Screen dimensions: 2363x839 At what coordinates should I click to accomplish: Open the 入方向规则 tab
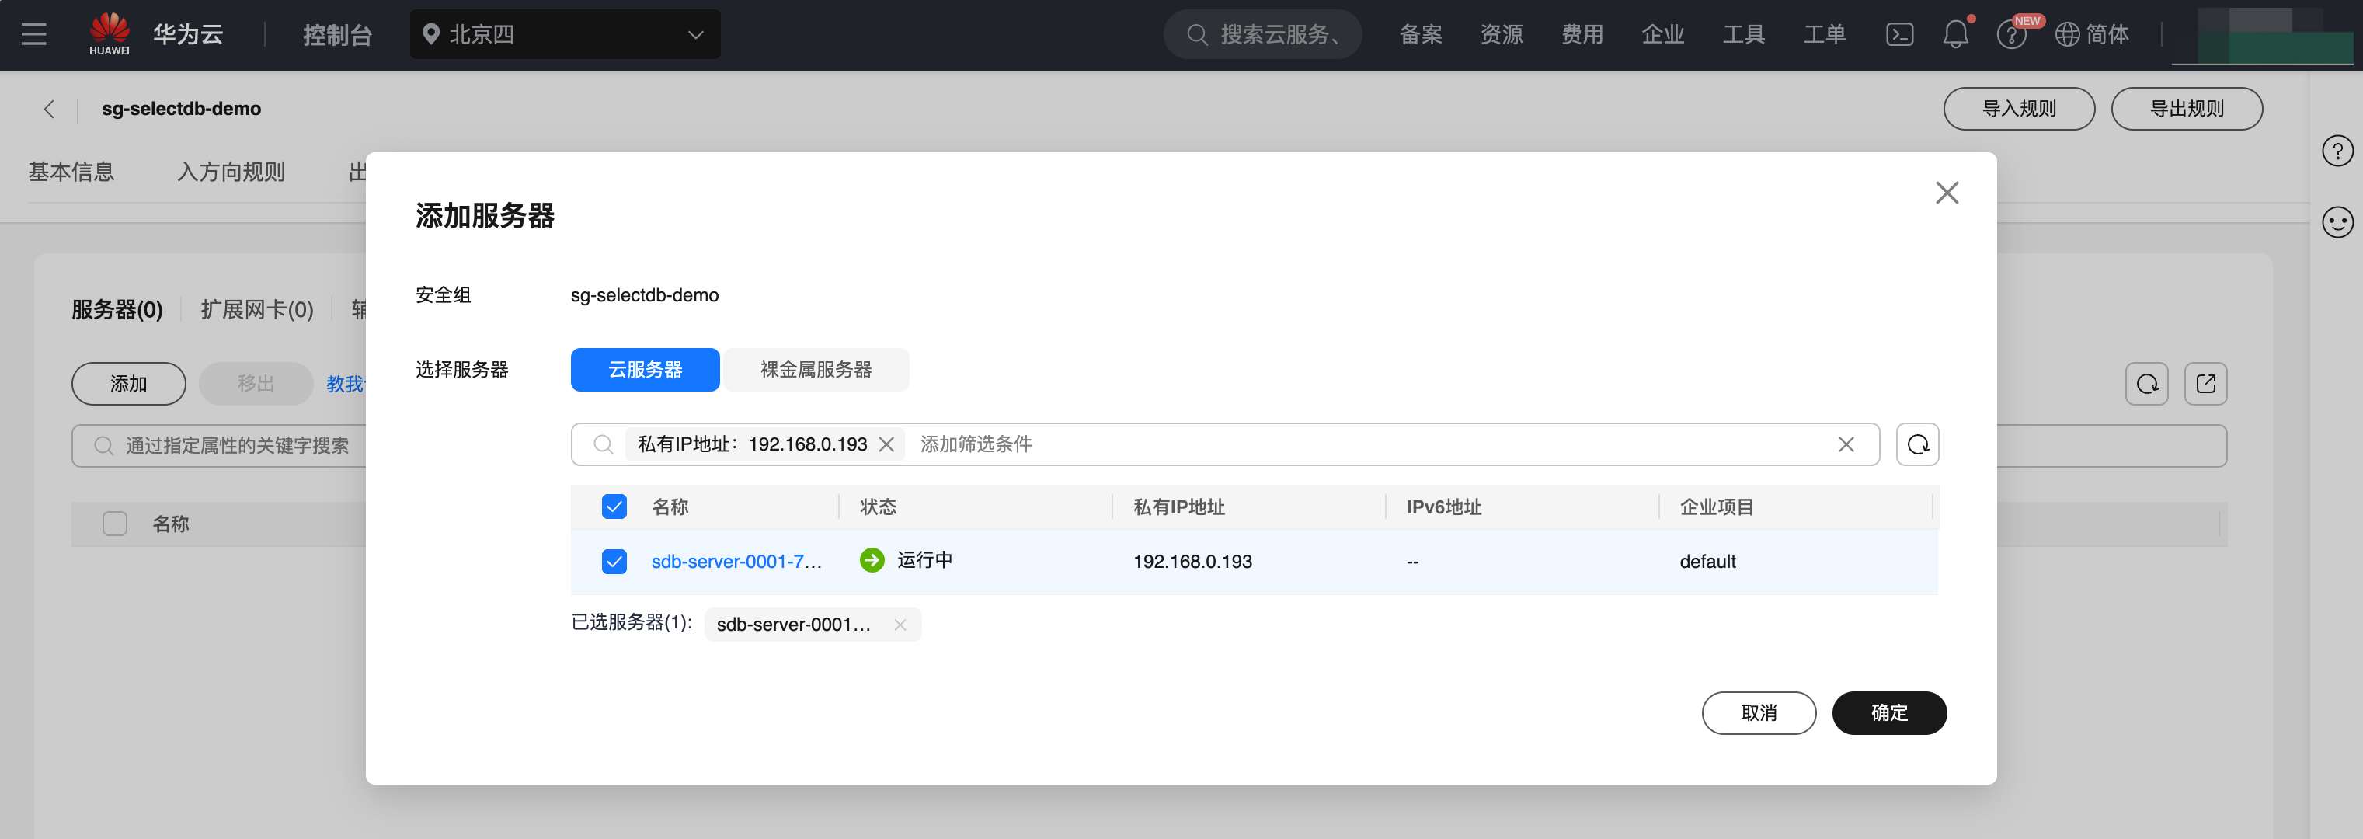click(x=231, y=172)
